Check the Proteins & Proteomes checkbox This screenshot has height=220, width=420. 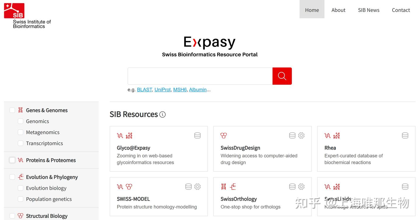click(12, 160)
